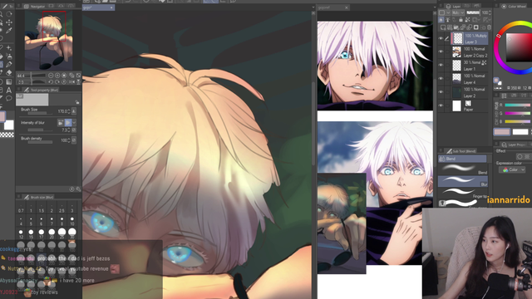Select the Move layer tool
The image size is (532, 299).
coord(9,22)
